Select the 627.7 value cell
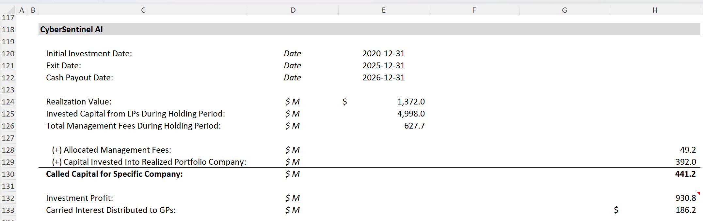This screenshot has width=703, height=221. [x=384, y=126]
